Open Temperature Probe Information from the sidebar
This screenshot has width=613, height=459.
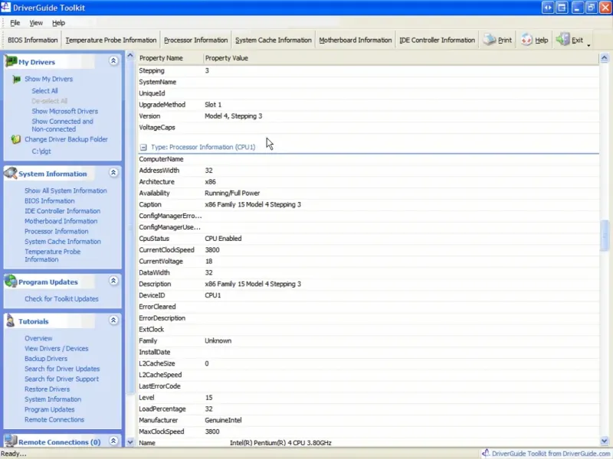pyautogui.click(x=52, y=256)
